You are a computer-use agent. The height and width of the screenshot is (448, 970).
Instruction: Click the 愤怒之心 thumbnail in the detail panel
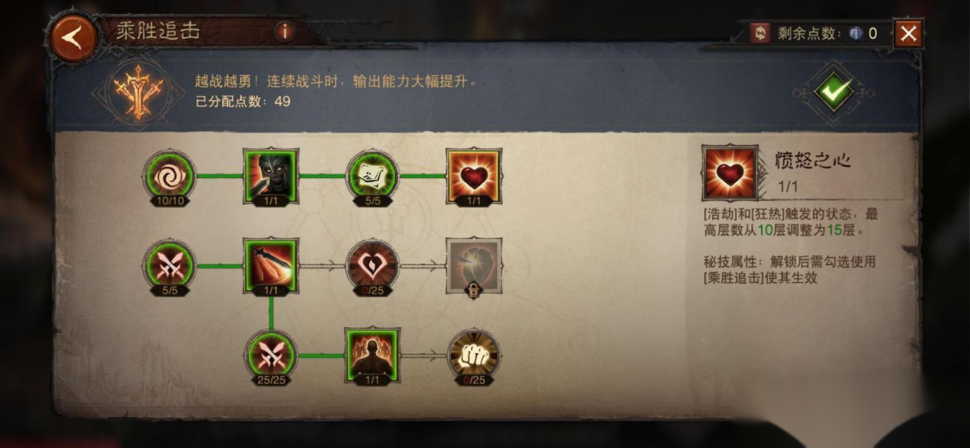(730, 174)
